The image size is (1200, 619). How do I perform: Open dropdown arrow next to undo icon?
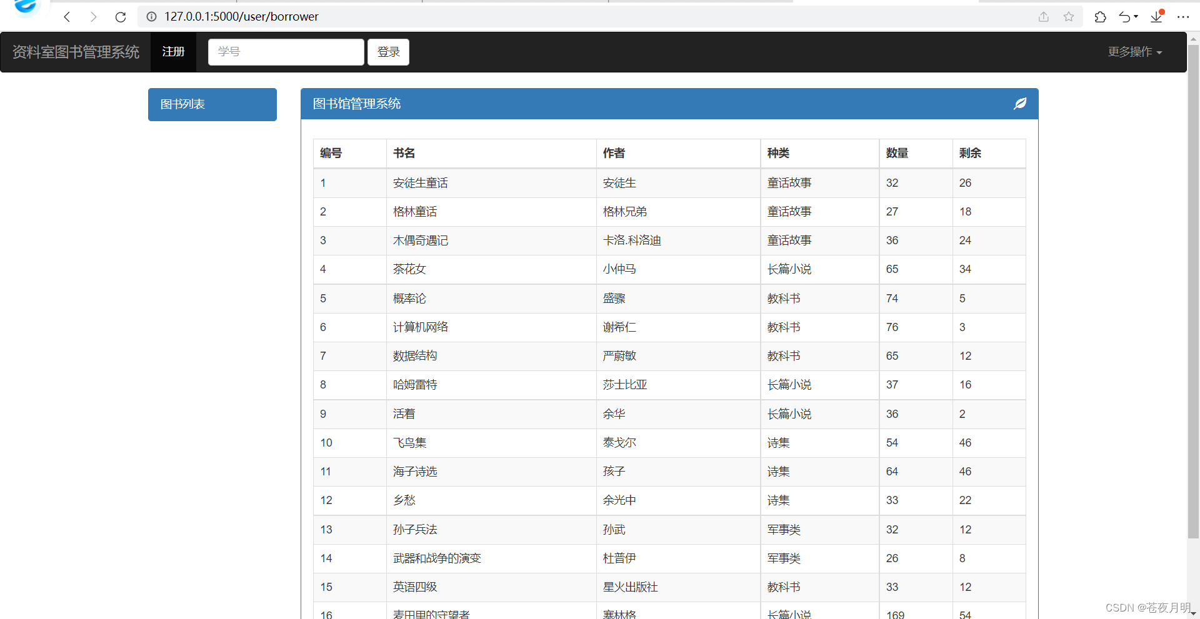(1136, 17)
